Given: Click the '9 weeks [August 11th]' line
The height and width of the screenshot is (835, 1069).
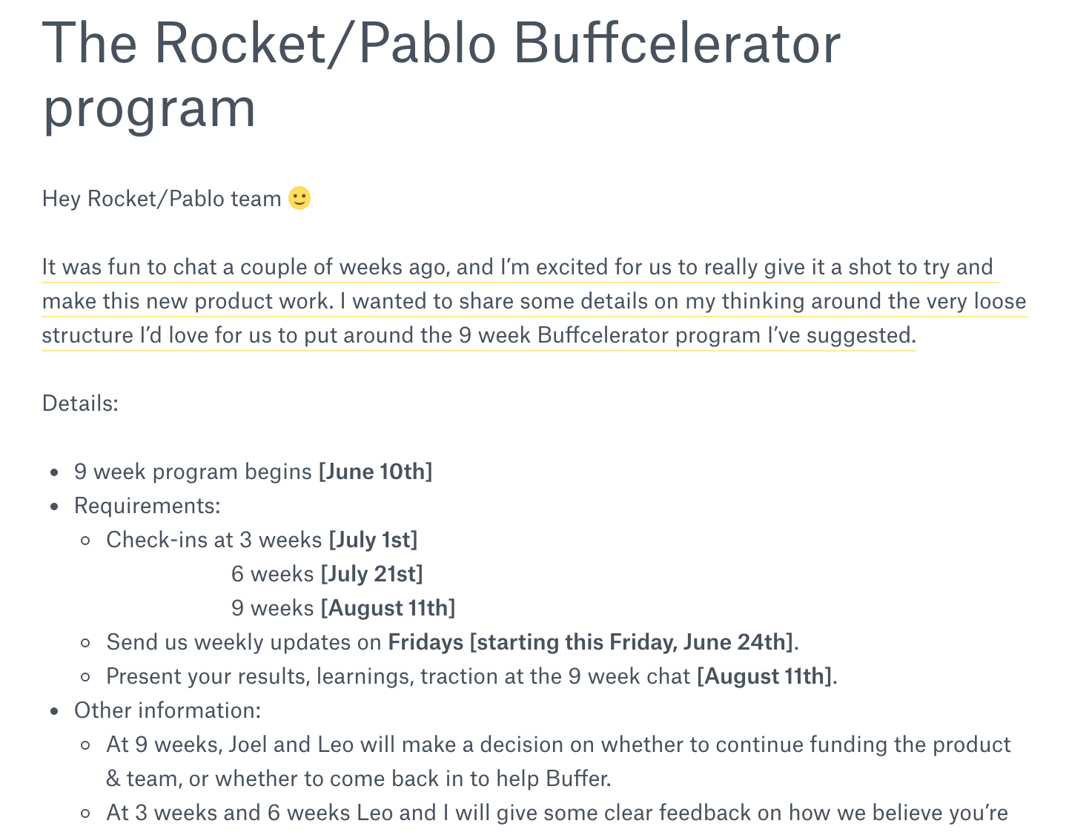Looking at the screenshot, I should (343, 608).
